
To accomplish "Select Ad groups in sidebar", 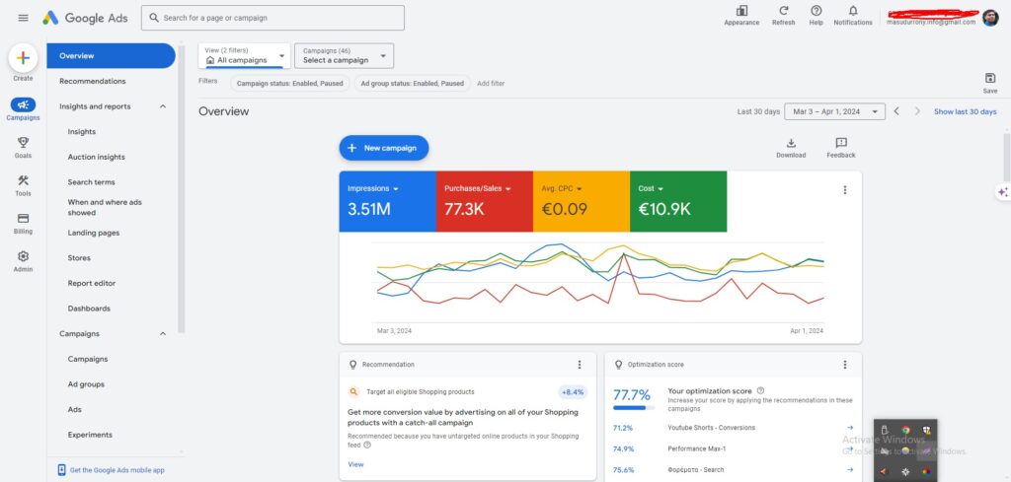I will pyautogui.click(x=85, y=384).
